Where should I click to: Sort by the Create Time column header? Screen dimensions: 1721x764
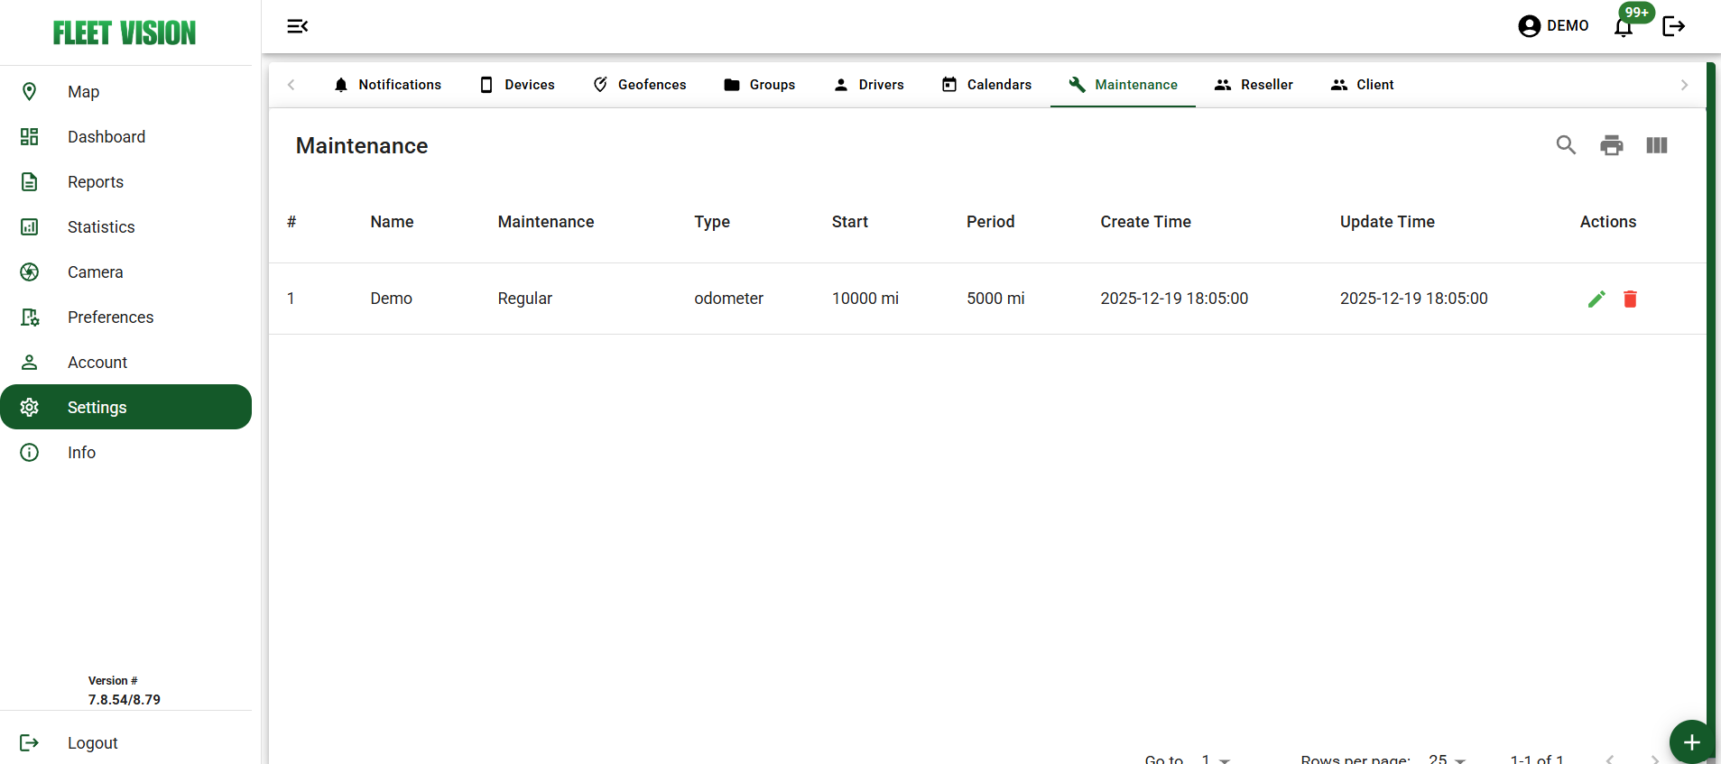[x=1146, y=222]
